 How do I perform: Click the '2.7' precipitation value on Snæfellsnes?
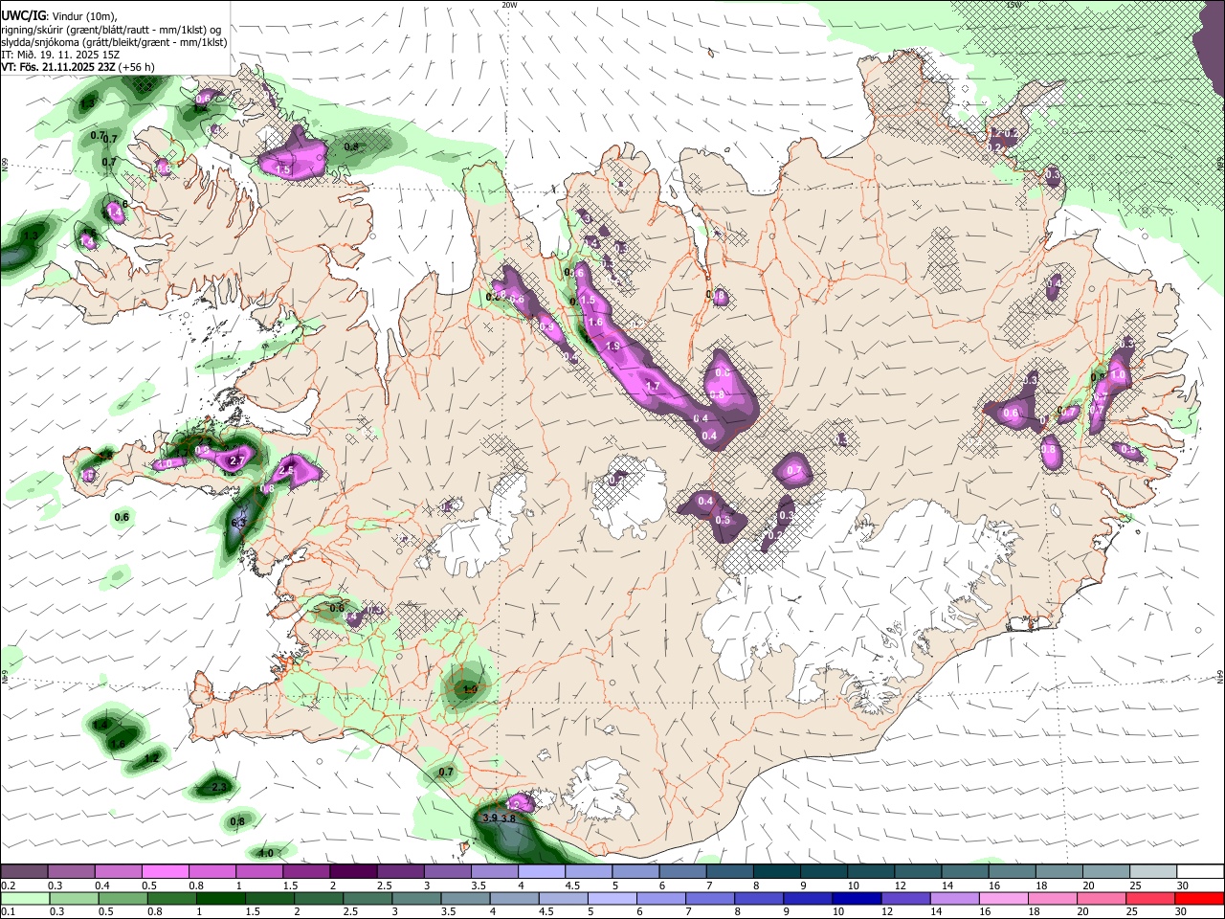coord(237,461)
